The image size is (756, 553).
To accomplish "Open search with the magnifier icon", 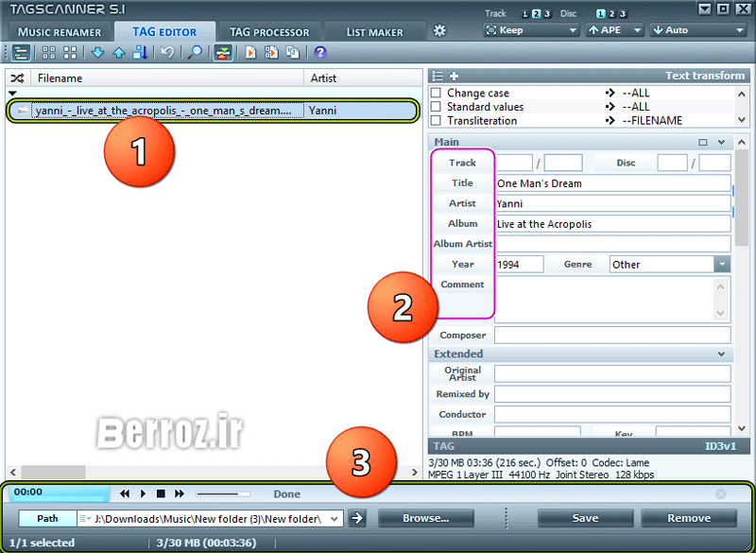I will tap(195, 52).
